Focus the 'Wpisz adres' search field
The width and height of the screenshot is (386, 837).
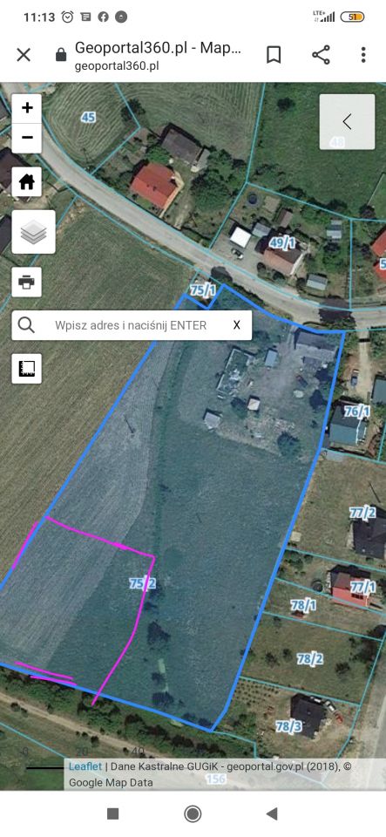pos(131,325)
